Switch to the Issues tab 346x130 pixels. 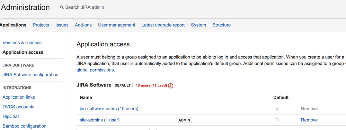[62, 25]
